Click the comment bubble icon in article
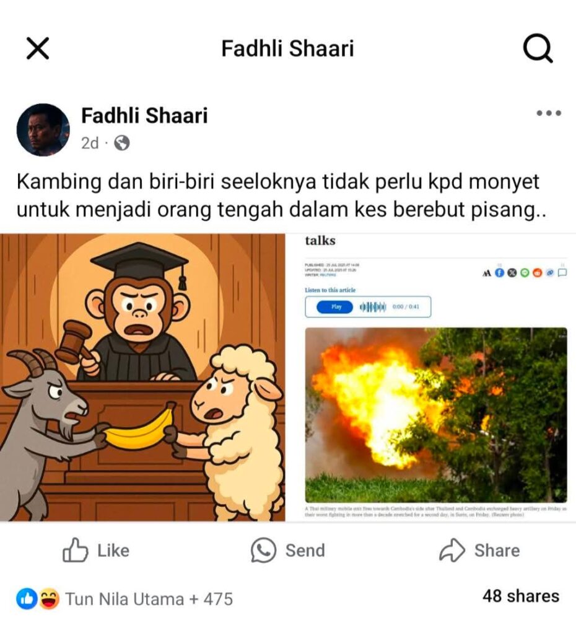 [x=562, y=273]
